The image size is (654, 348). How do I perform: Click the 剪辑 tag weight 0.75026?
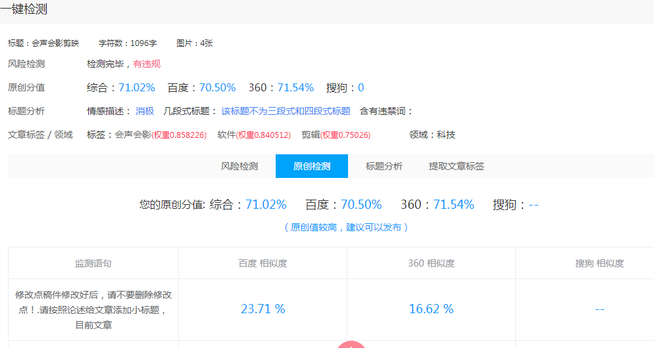pyautogui.click(x=345, y=135)
